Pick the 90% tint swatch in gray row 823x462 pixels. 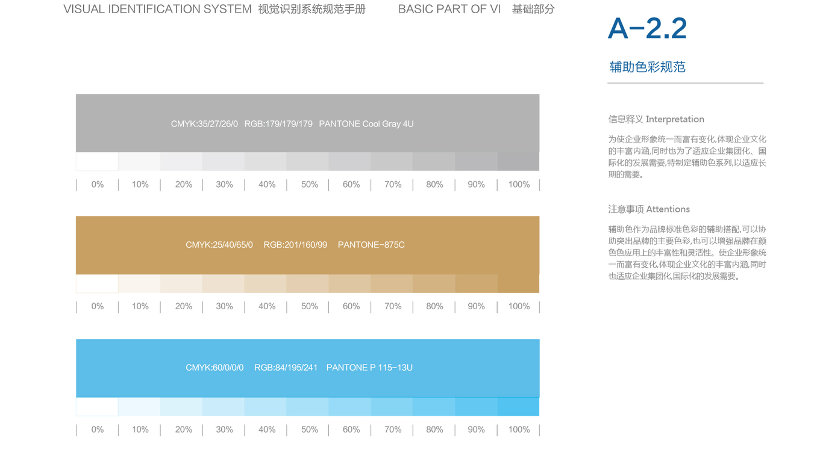477,161
